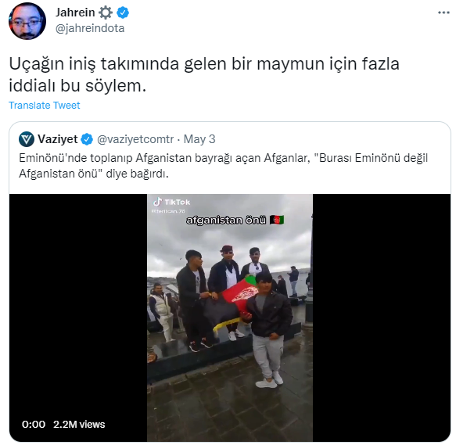Click the Afghanistan flag emoji in video caption
The width and height of the screenshot is (456, 445).
tap(277, 220)
